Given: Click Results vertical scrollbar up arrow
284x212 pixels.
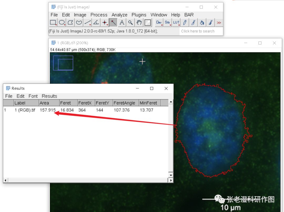Looking at the screenshot, I should click(171, 102).
